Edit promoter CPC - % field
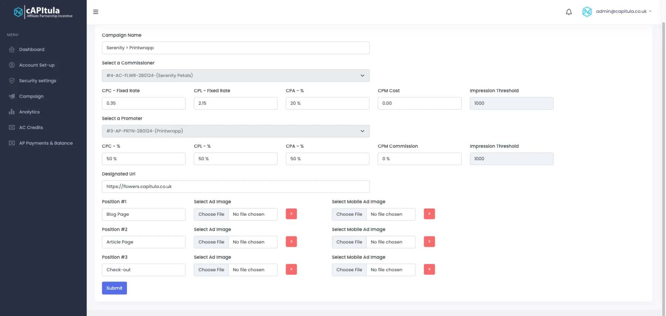The width and height of the screenshot is (666, 316). click(144, 159)
